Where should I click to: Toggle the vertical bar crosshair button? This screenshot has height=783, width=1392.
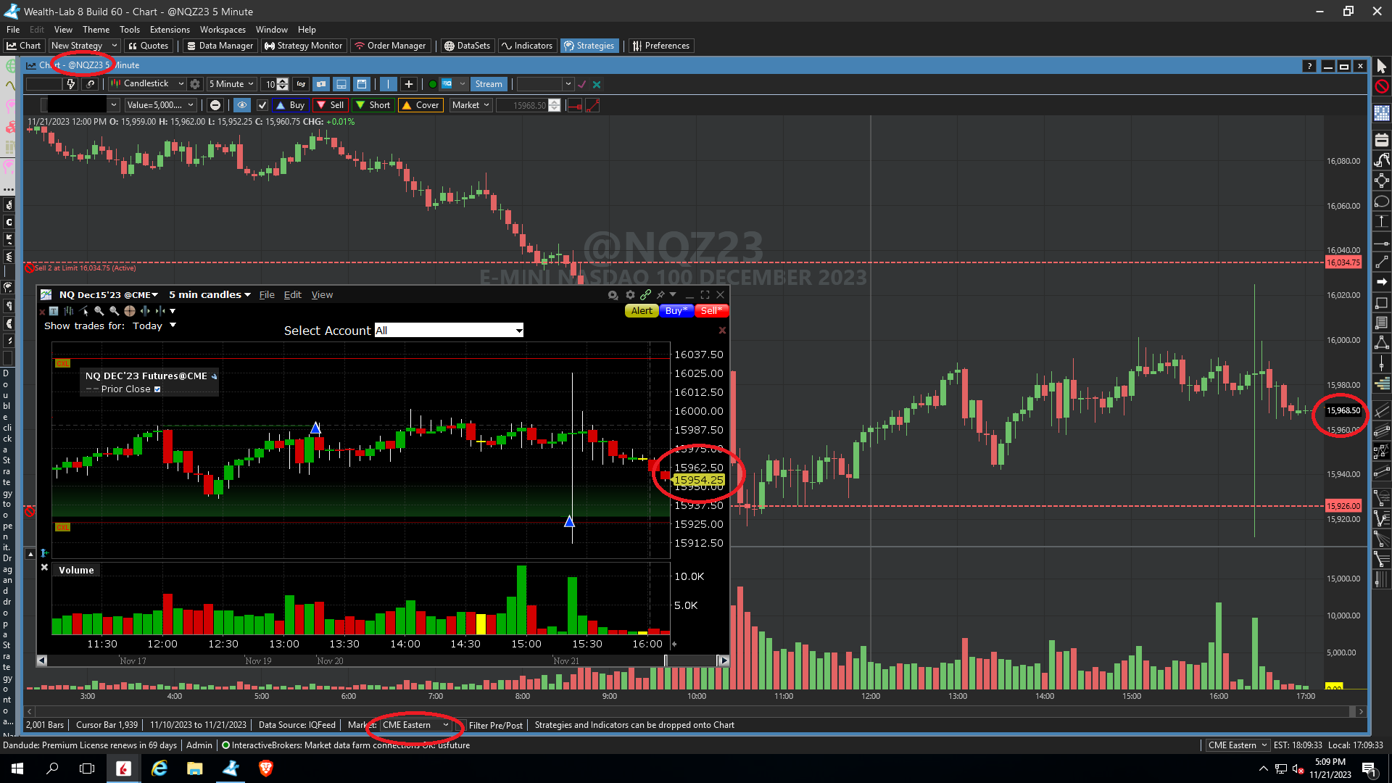(x=389, y=84)
